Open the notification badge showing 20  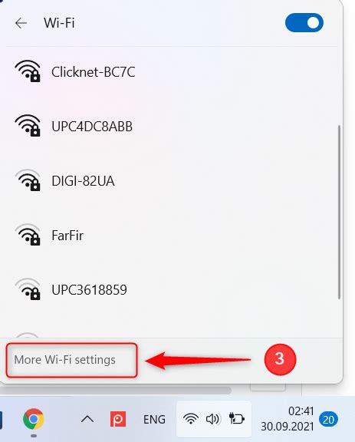pyautogui.click(x=328, y=420)
